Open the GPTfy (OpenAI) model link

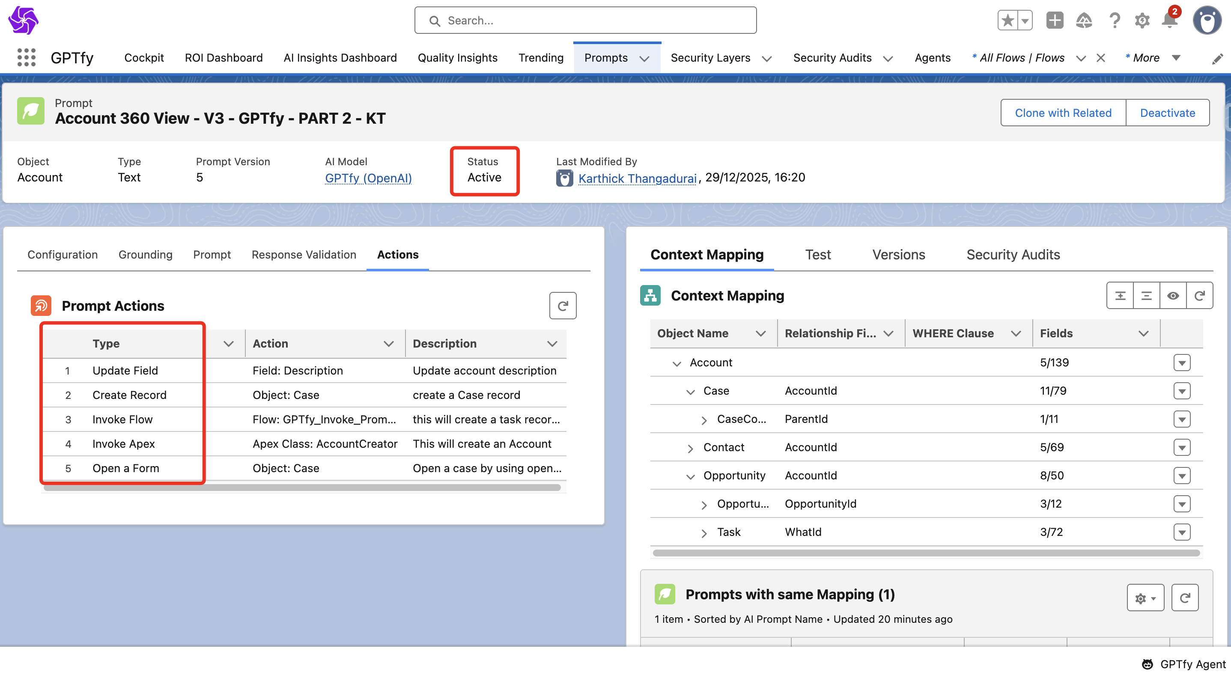(368, 178)
